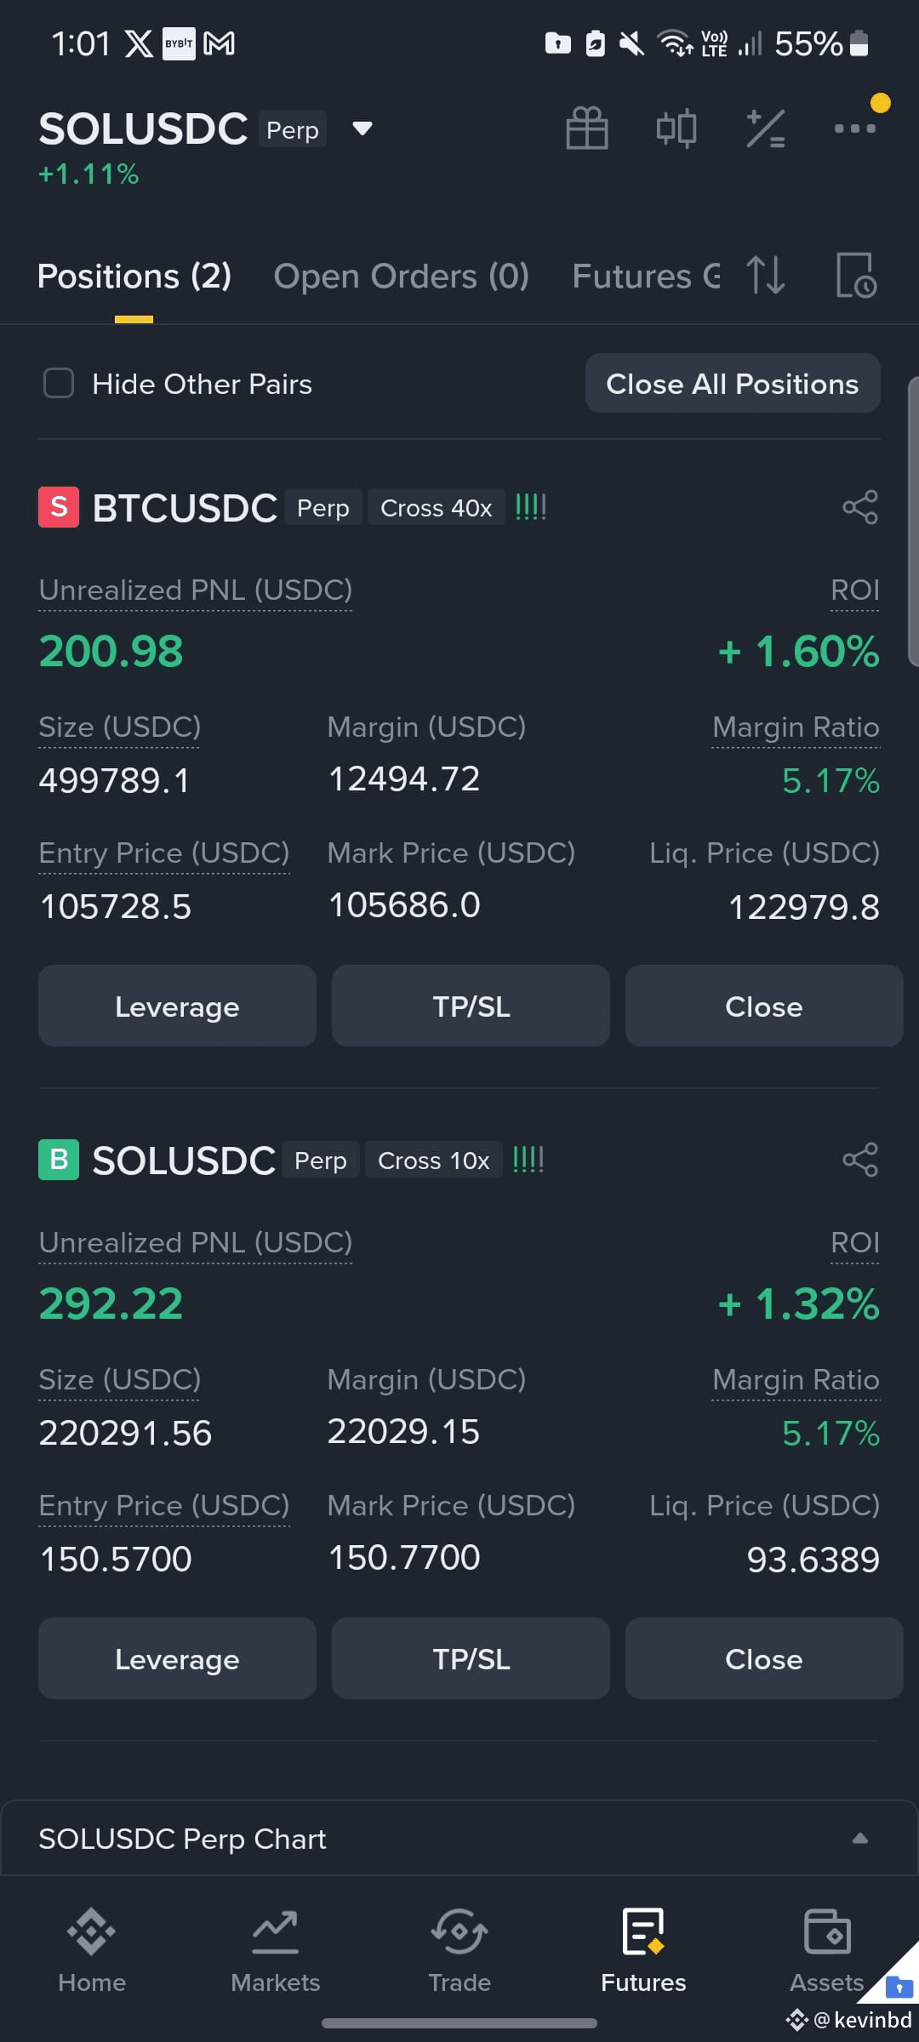919x2042 pixels.
Task: Open TP/SL for the BTCUSDC position
Action: (471, 1006)
